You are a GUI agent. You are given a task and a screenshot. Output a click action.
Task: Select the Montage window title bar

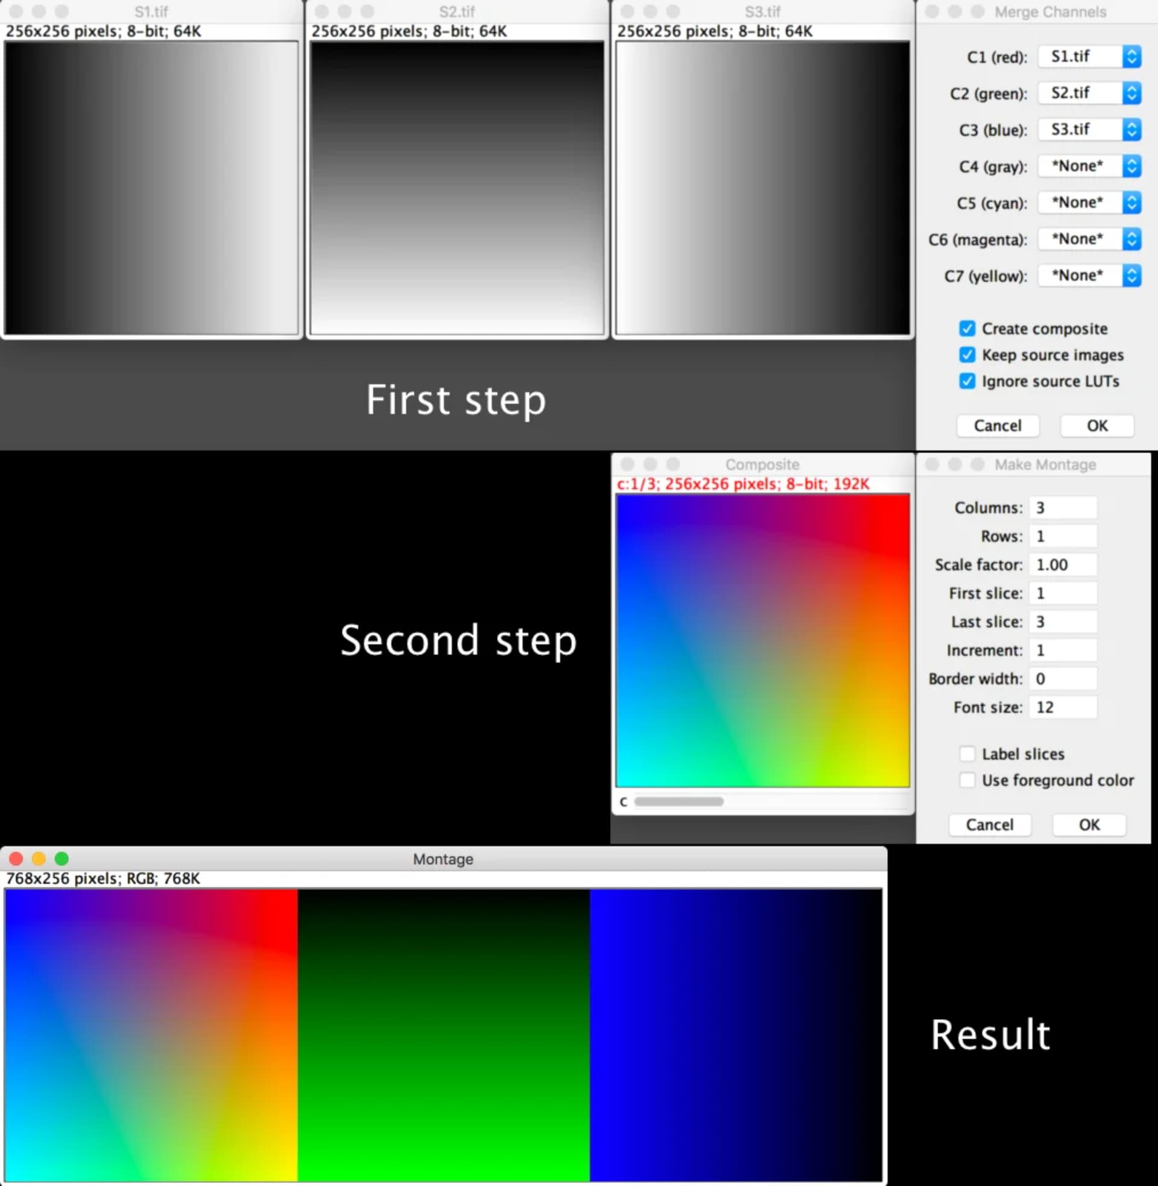point(443,859)
